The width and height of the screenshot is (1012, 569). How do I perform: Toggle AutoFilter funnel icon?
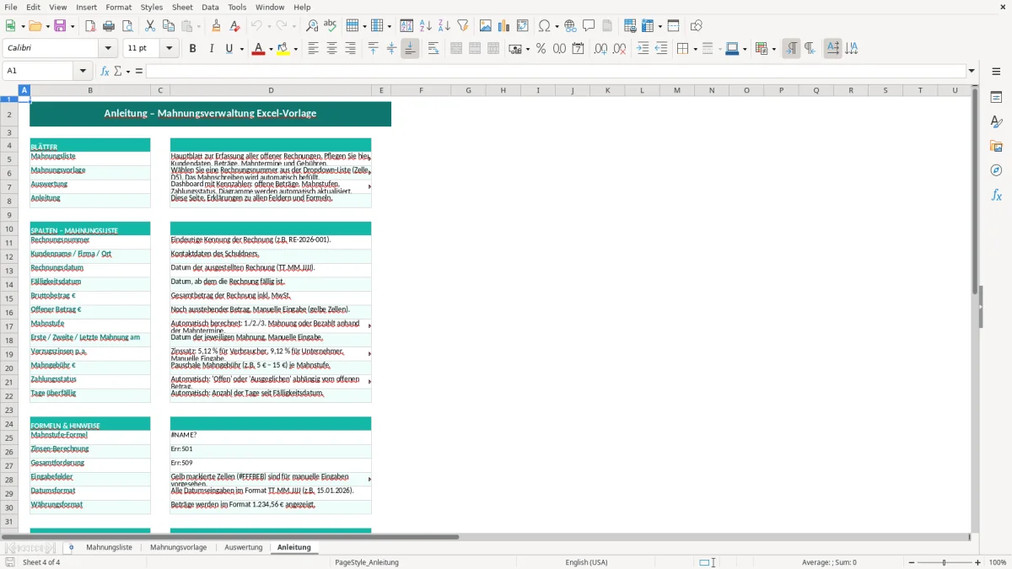462,26
